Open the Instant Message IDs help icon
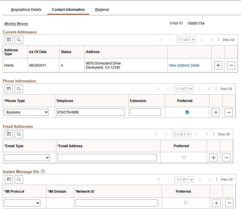 tap(43, 172)
